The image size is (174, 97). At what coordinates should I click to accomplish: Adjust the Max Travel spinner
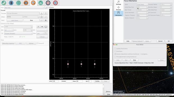click(147, 10)
